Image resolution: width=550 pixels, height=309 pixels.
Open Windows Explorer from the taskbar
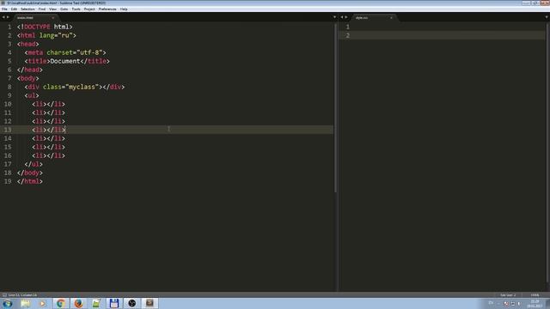click(25, 303)
